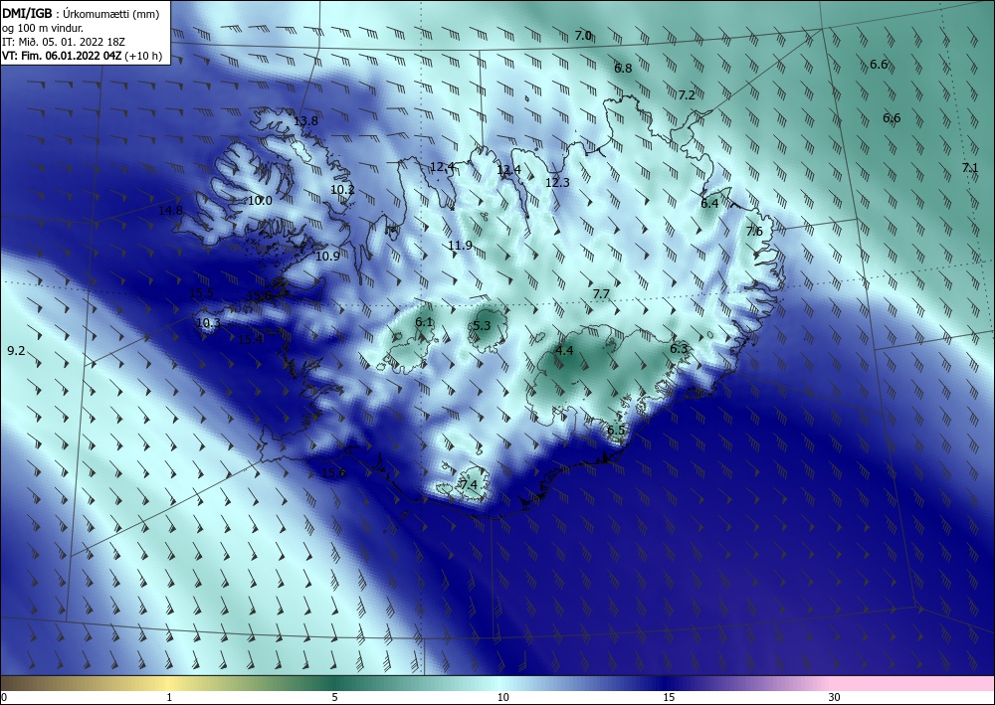Click the 12.3 value label

click(558, 182)
